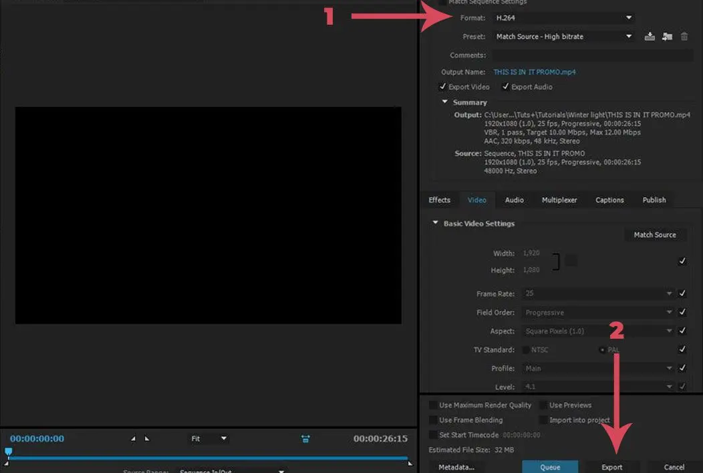
Task: Open the Fit zoom level dropdown
Action: tap(208, 438)
